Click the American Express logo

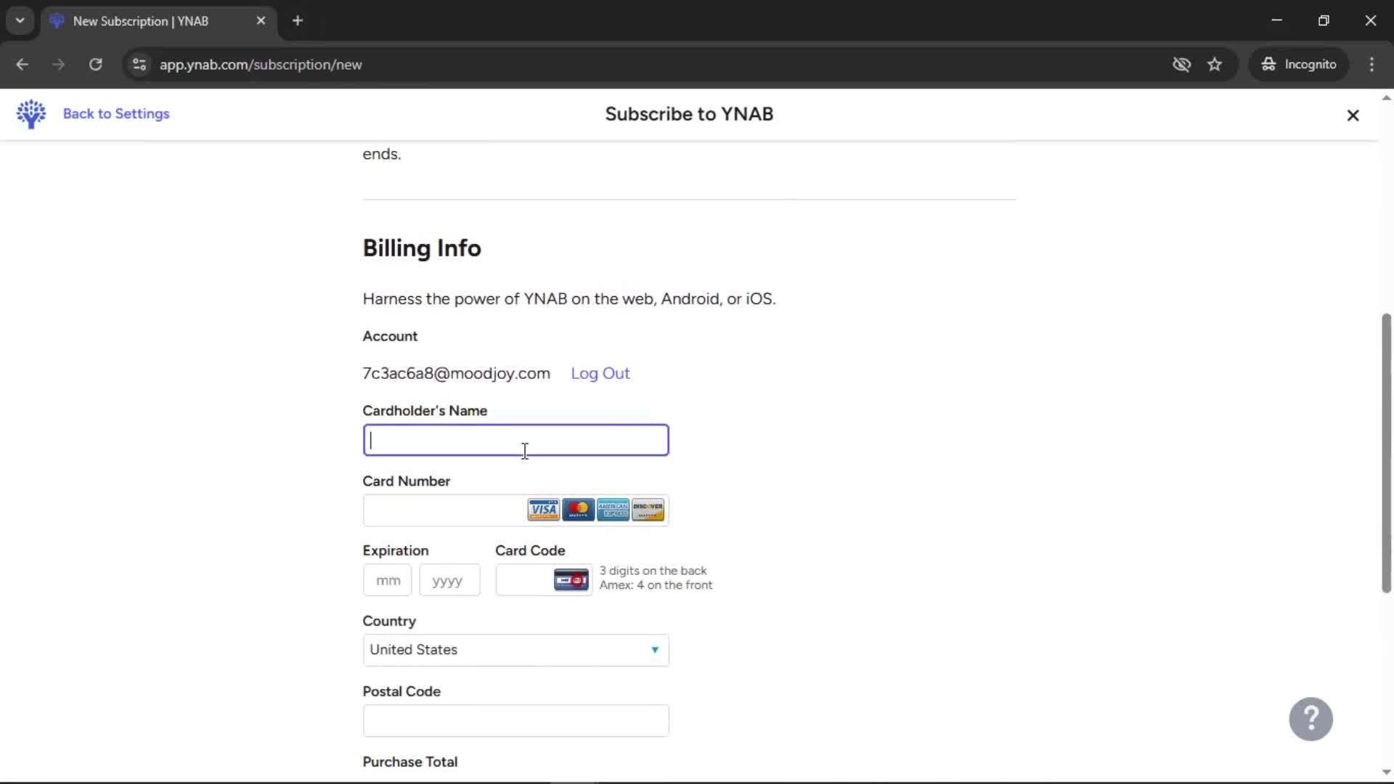pos(613,510)
